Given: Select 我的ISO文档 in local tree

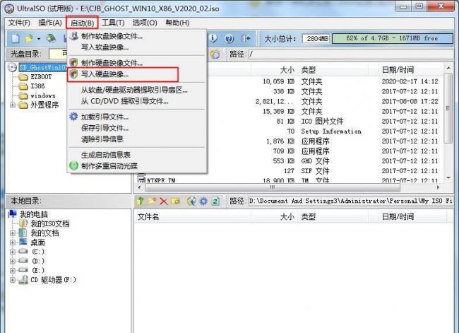Looking at the screenshot, I should pyautogui.click(x=50, y=223).
